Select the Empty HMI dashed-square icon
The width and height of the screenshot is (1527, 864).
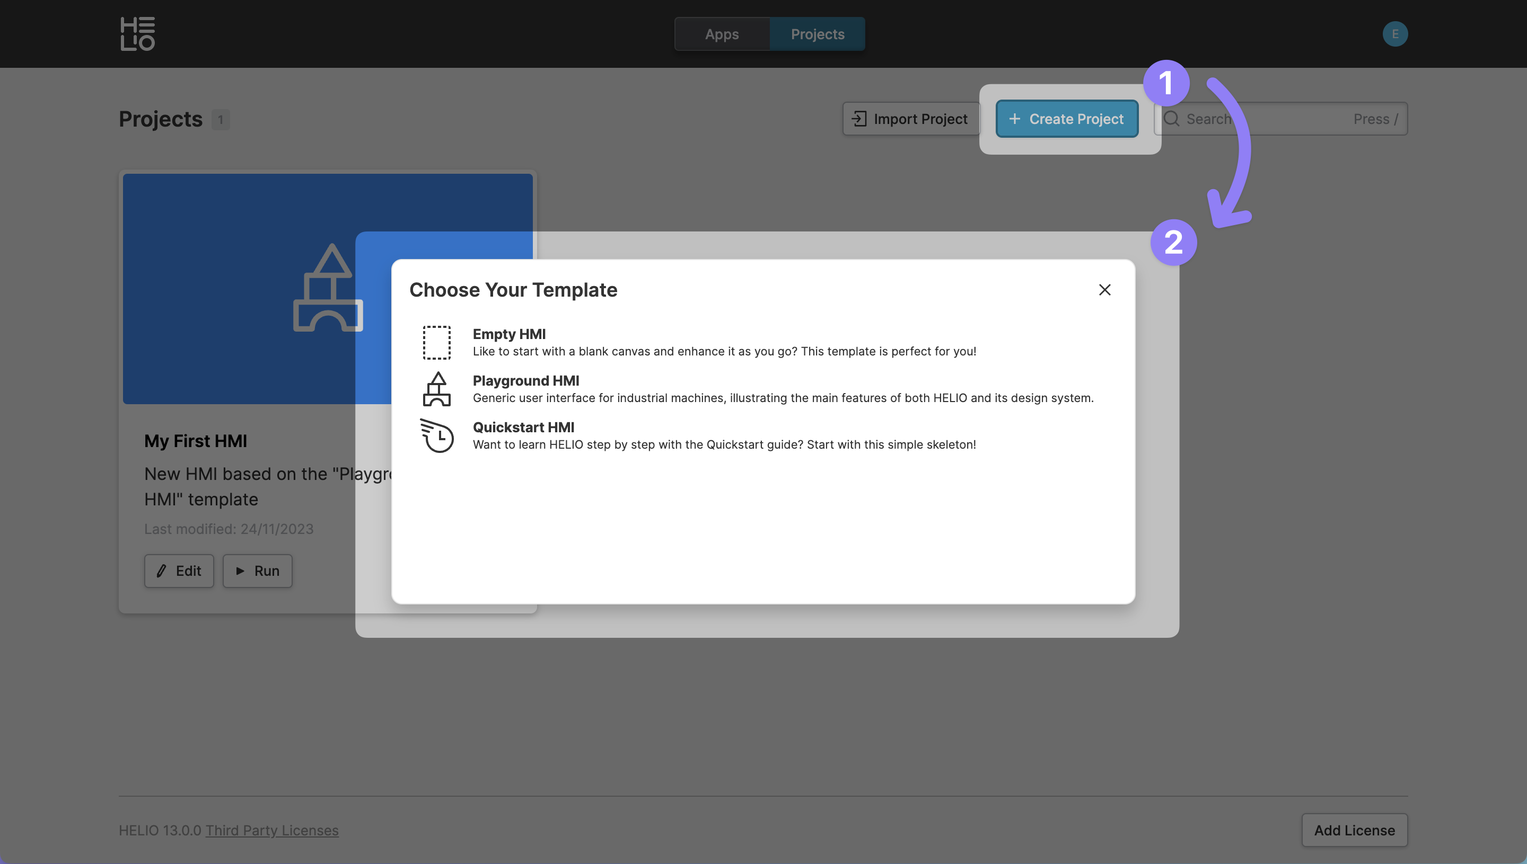(x=436, y=342)
